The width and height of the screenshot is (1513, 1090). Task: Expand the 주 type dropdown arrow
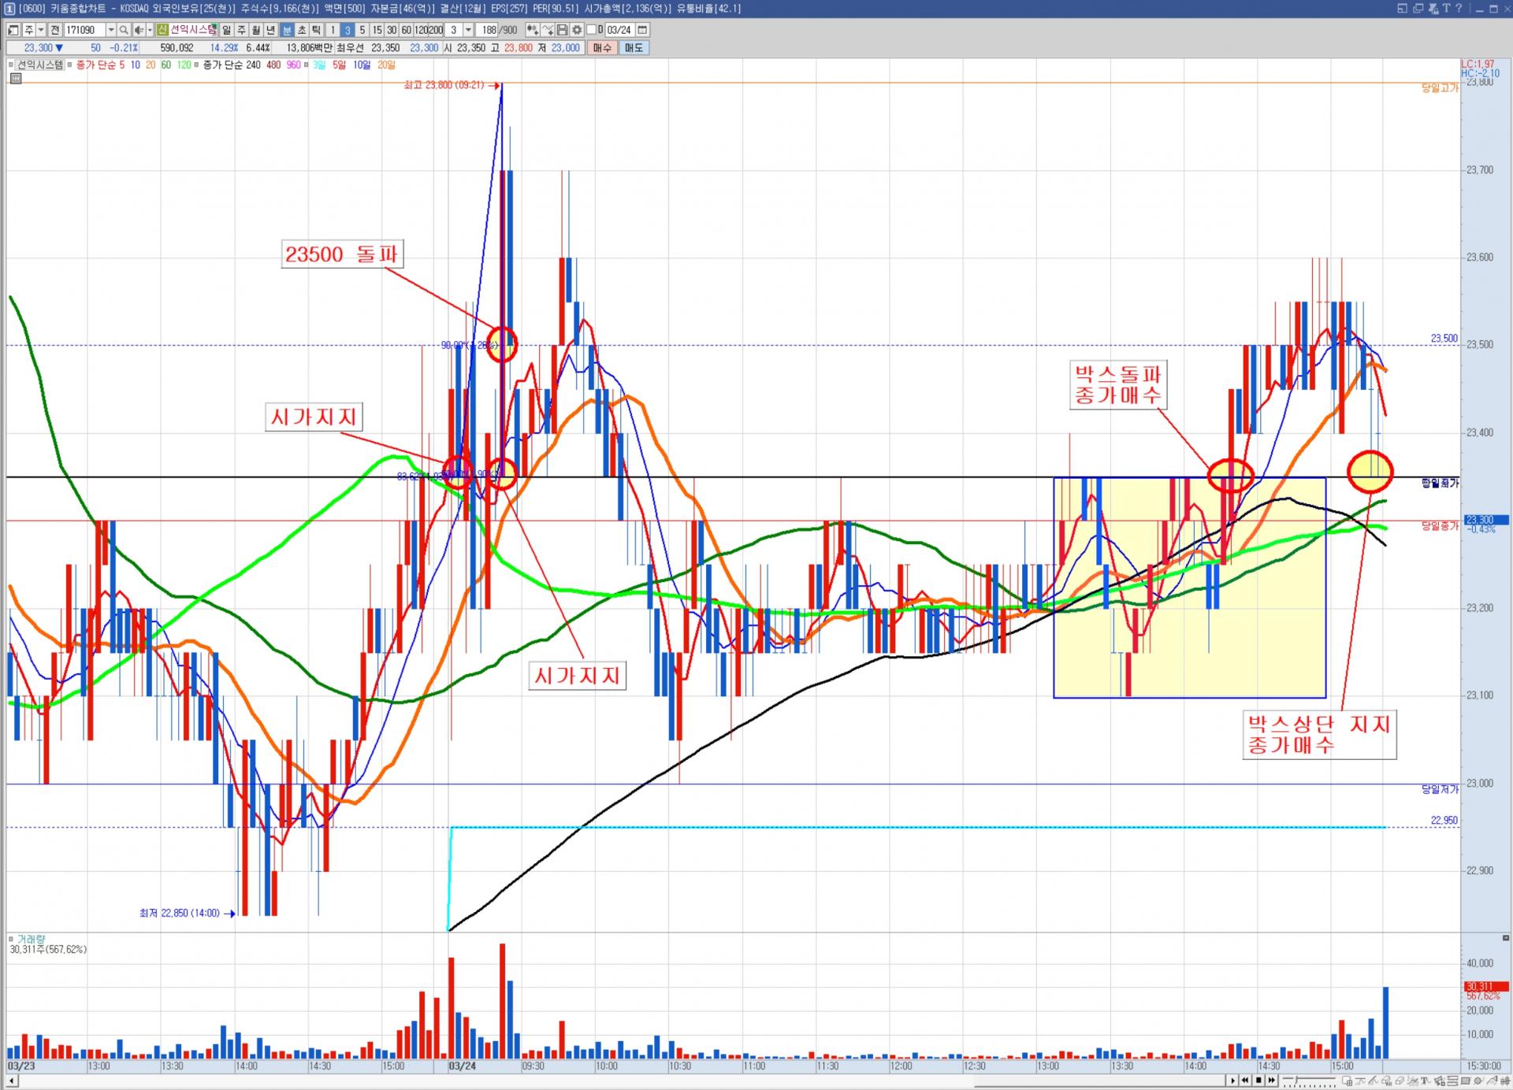click(41, 30)
